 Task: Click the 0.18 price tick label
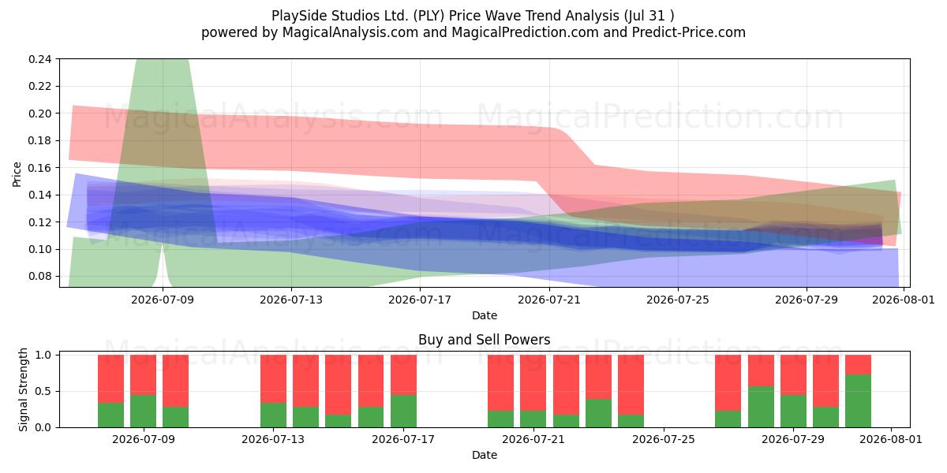[39, 140]
